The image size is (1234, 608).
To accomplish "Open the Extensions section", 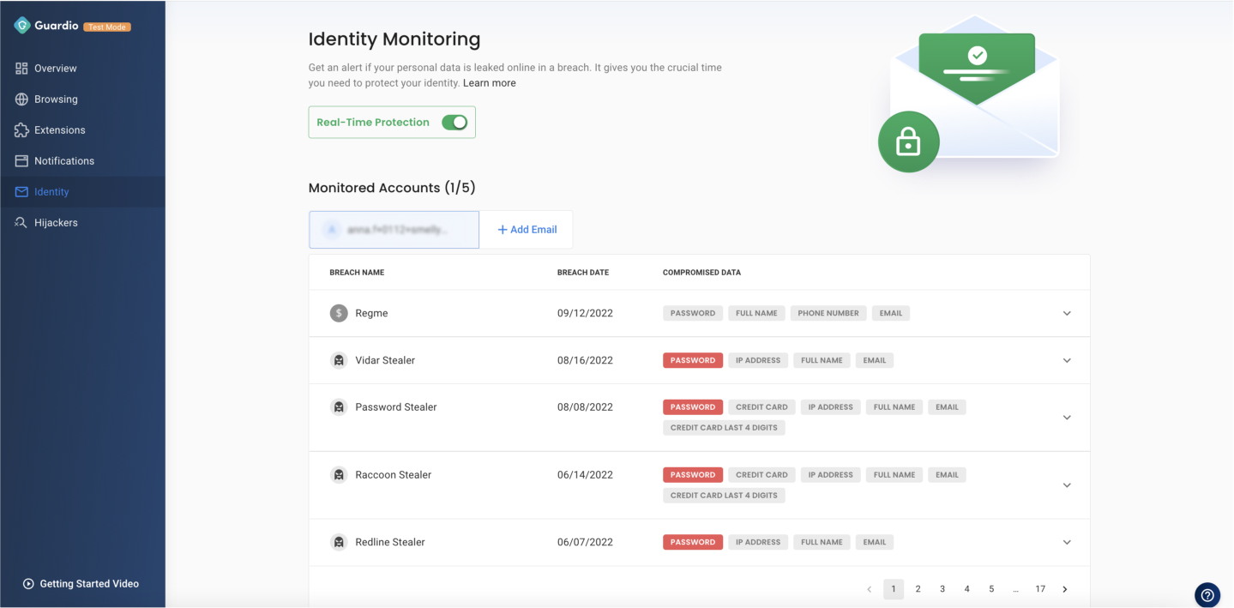I will coord(82,130).
